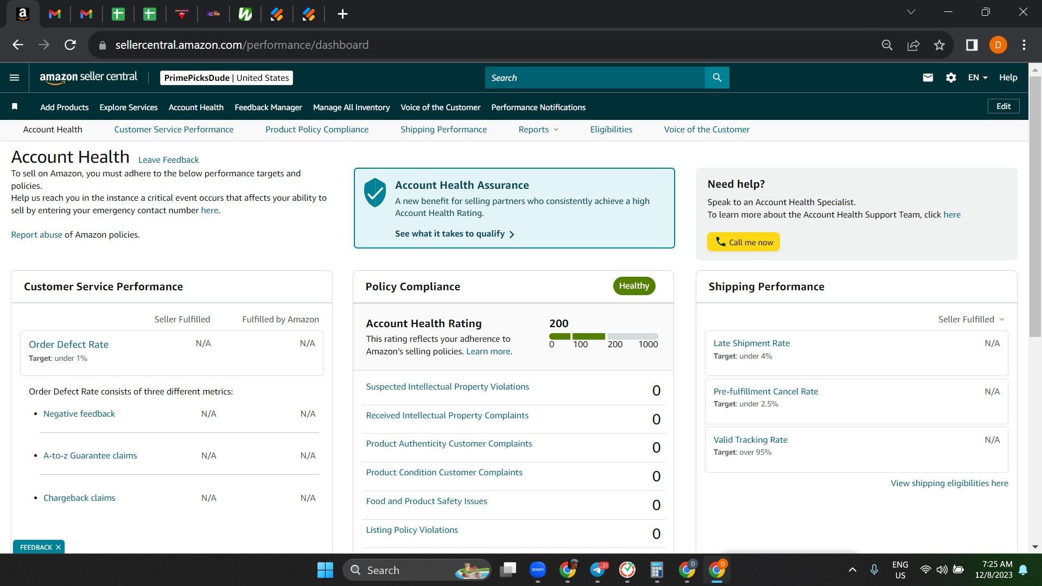
Task: Close the FEEDBACK tag
Action: click(x=58, y=547)
